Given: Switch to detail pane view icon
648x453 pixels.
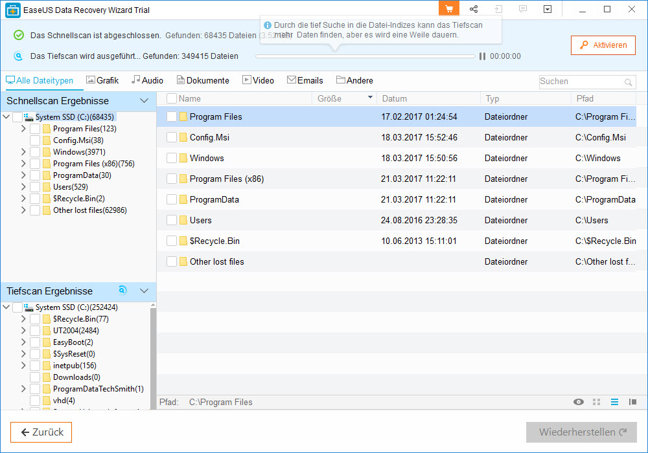Looking at the screenshot, I should 632,403.
